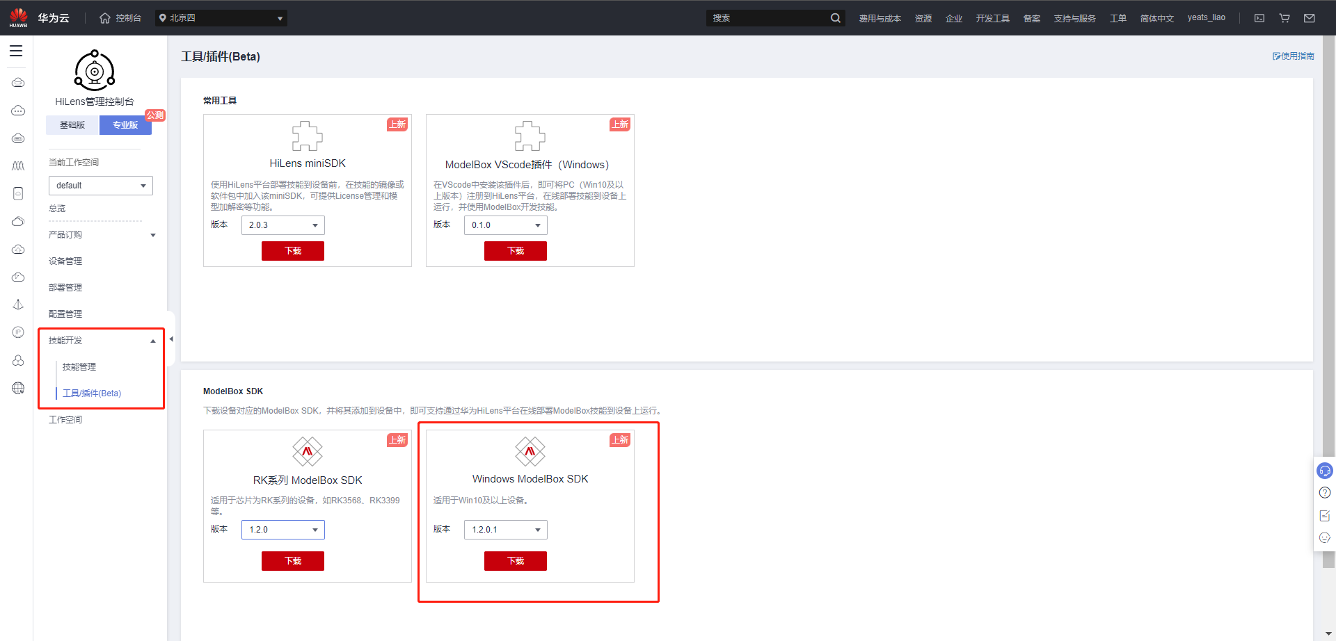Open the feedback note icon on right

click(x=1325, y=515)
